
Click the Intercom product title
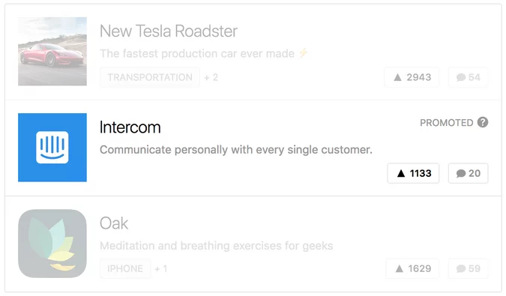click(130, 127)
